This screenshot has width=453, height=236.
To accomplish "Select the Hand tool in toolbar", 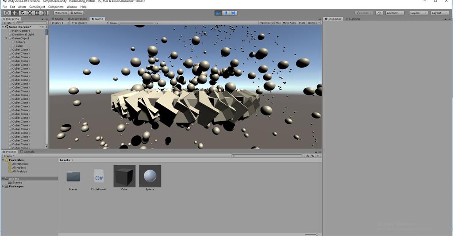I will click(7, 13).
